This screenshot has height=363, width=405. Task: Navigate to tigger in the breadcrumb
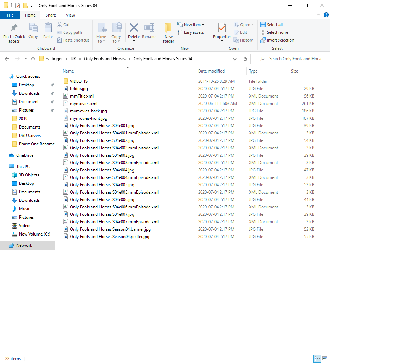pyautogui.click(x=57, y=59)
